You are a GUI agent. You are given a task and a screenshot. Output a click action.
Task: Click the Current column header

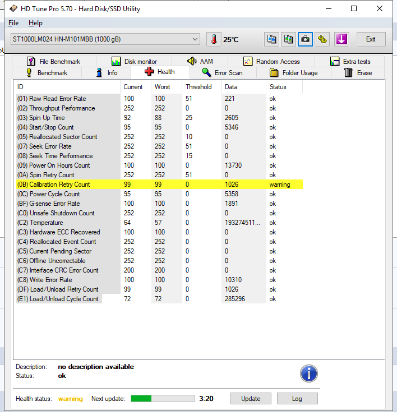[136, 87]
